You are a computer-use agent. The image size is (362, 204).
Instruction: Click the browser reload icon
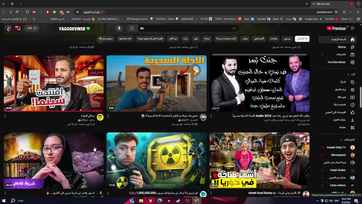pos(344,12)
